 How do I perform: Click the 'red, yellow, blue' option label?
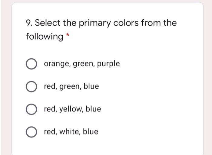(x=72, y=109)
